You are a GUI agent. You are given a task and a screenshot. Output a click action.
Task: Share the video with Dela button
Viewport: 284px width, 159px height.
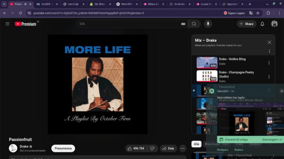coord(168,148)
